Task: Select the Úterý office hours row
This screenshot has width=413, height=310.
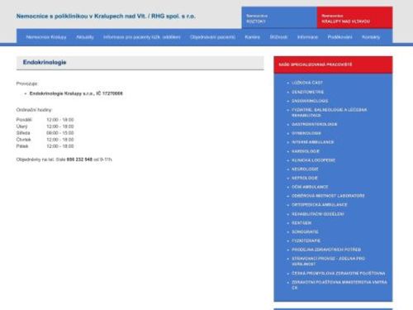Action: (x=45, y=126)
